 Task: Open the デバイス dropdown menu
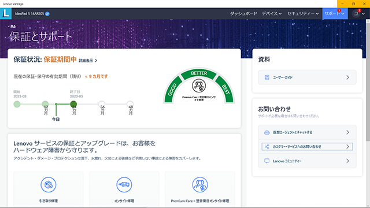coord(272,14)
